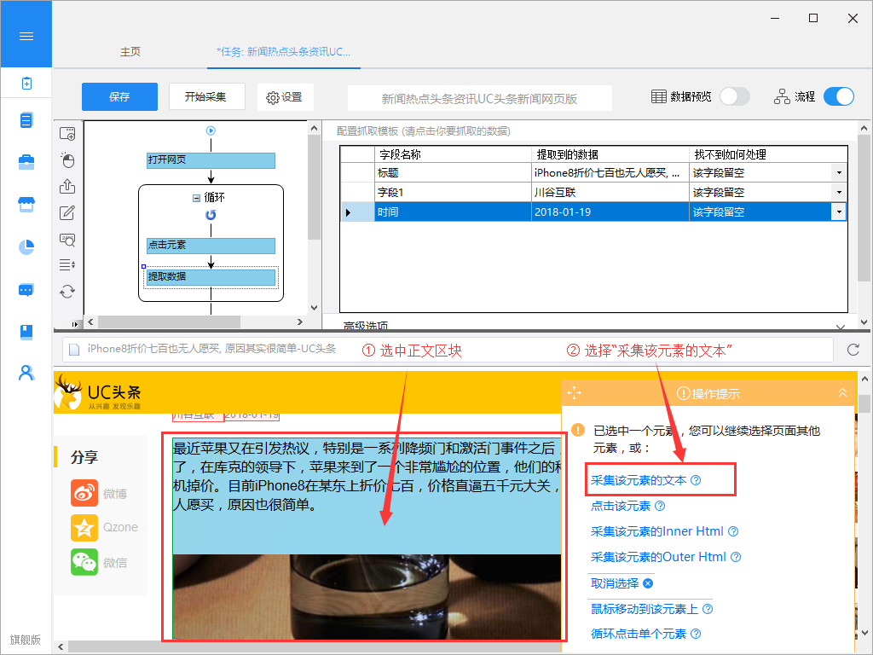Screen dimensions: 873x655
Task: Click the mouse icon in the workflow toolbar
Action: pyautogui.click(x=67, y=160)
